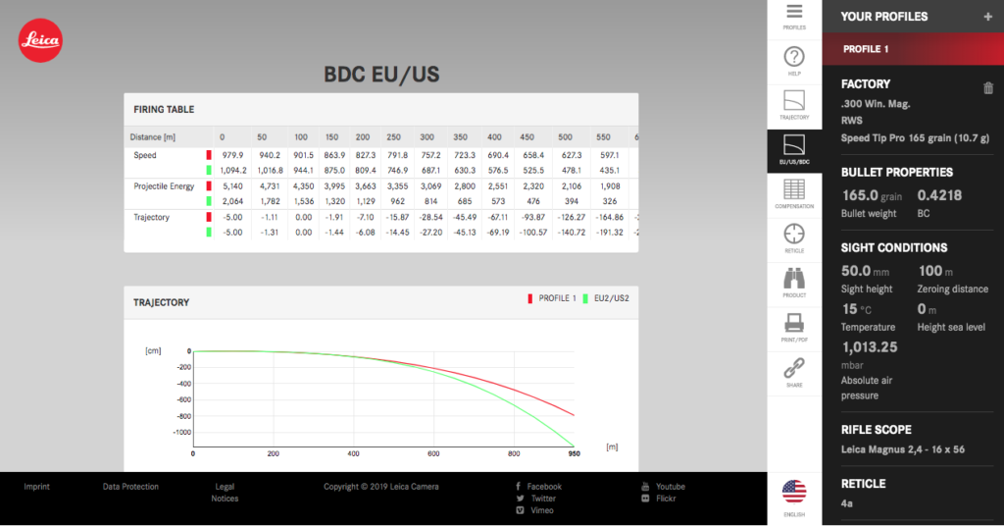Change language via the US flag icon
Image resolution: width=1004 pixels, height=526 pixels.
pos(794,492)
